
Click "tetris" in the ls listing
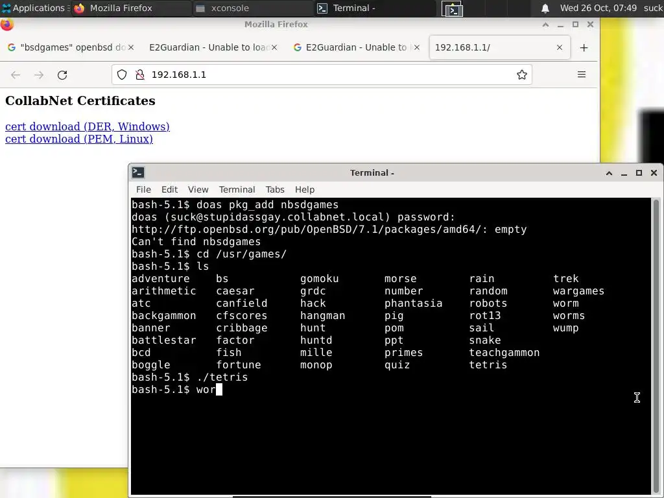coord(488,364)
